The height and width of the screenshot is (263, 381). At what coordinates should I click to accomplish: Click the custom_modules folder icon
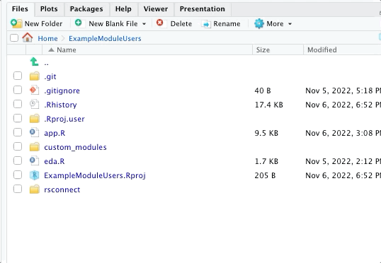click(x=35, y=147)
